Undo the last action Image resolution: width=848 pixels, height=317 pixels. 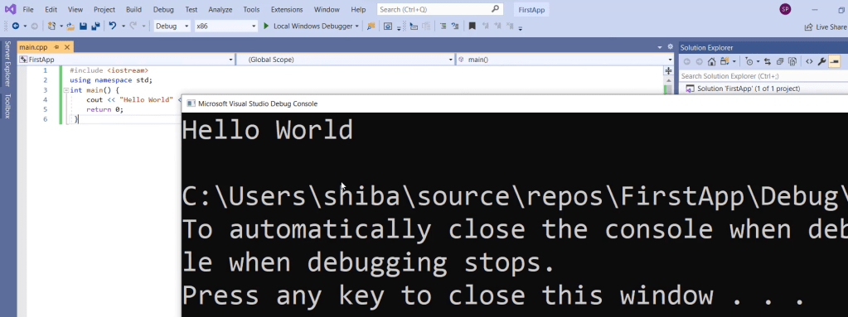click(113, 26)
